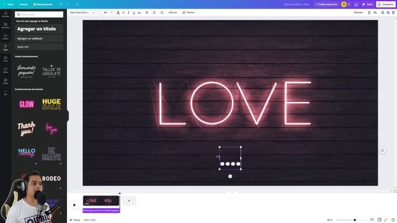Click 'Agregar un título' heading button
Screen dimensions: 397x223
39,29
